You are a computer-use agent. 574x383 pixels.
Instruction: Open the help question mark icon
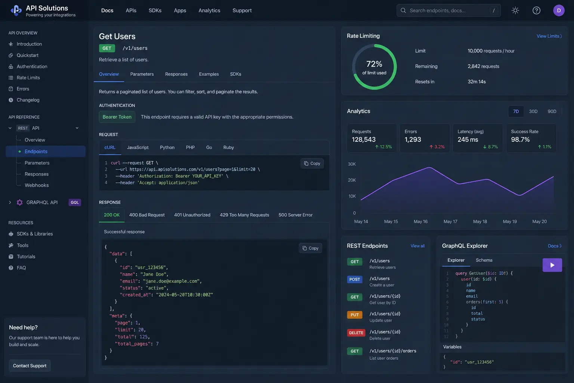coord(536,10)
